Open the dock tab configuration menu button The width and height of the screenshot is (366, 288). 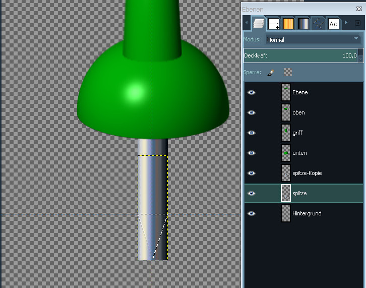[x=357, y=23]
